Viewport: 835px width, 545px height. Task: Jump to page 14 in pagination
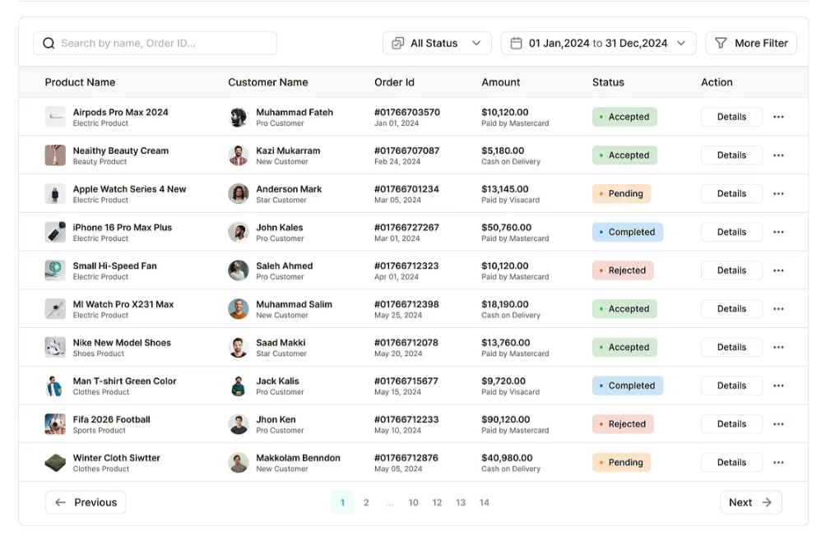point(485,502)
